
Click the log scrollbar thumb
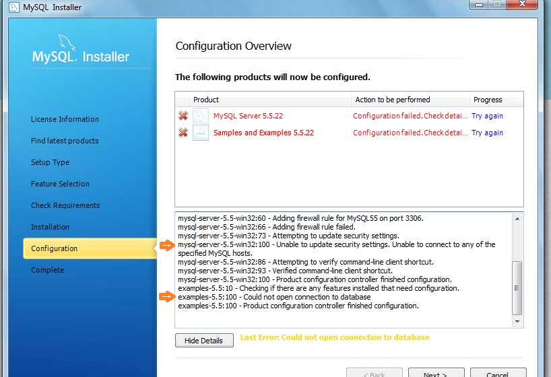click(x=517, y=288)
